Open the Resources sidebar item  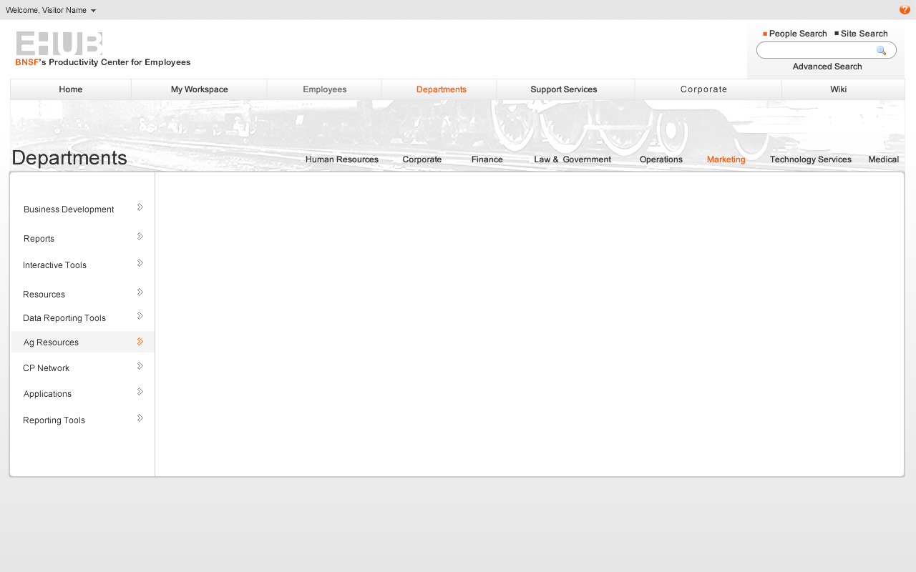(x=44, y=295)
